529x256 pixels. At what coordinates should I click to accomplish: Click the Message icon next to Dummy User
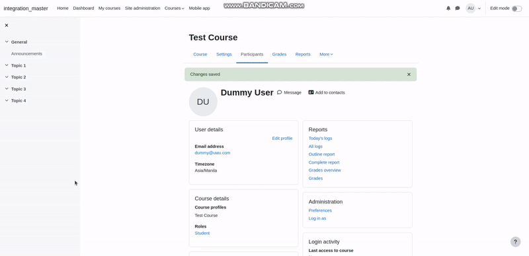[279, 92]
